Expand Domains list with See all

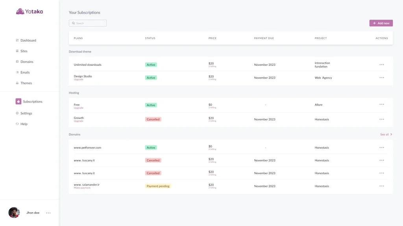(x=386, y=135)
